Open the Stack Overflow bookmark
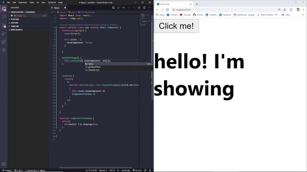The height and width of the screenshot is (172, 307). pyautogui.click(x=268, y=15)
